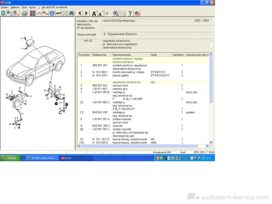The height and width of the screenshot is (204, 272).
Task: Click the ETOS internet globe icon
Action: pyautogui.click(x=137, y=13)
